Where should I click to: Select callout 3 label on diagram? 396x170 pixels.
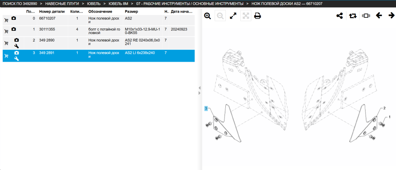(x=206, y=108)
